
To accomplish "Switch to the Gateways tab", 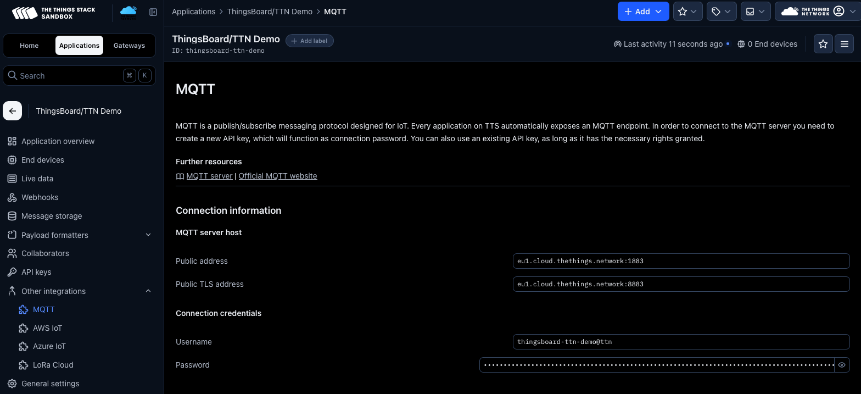I will (129, 46).
